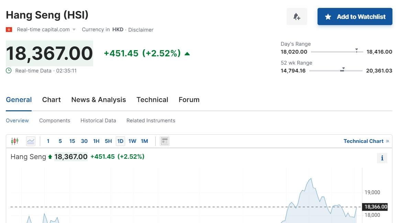This screenshot has height=223, width=400.
Task: Go to News & Analysis tab
Action: coord(99,100)
